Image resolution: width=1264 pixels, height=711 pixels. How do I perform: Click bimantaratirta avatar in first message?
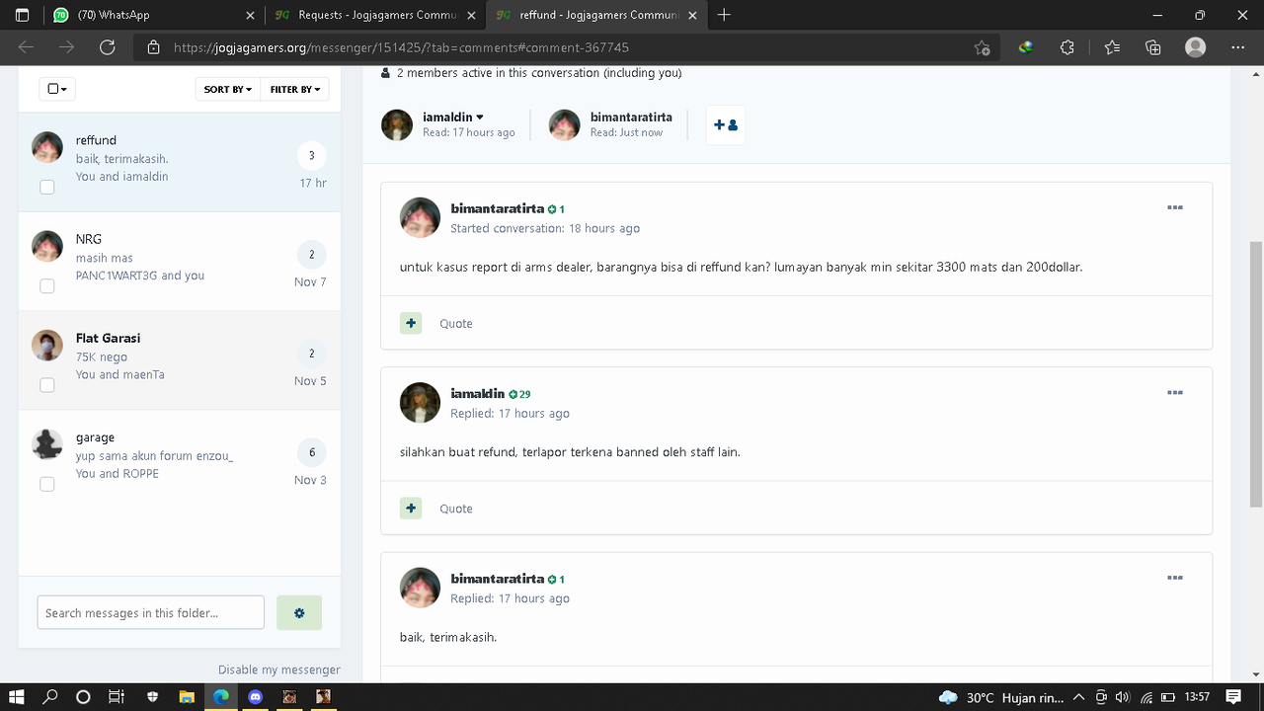(x=420, y=217)
